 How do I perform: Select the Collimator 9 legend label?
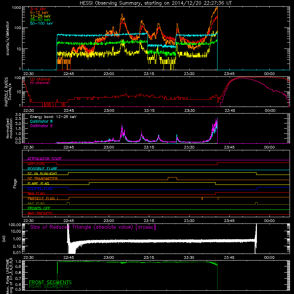click(x=41, y=126)
